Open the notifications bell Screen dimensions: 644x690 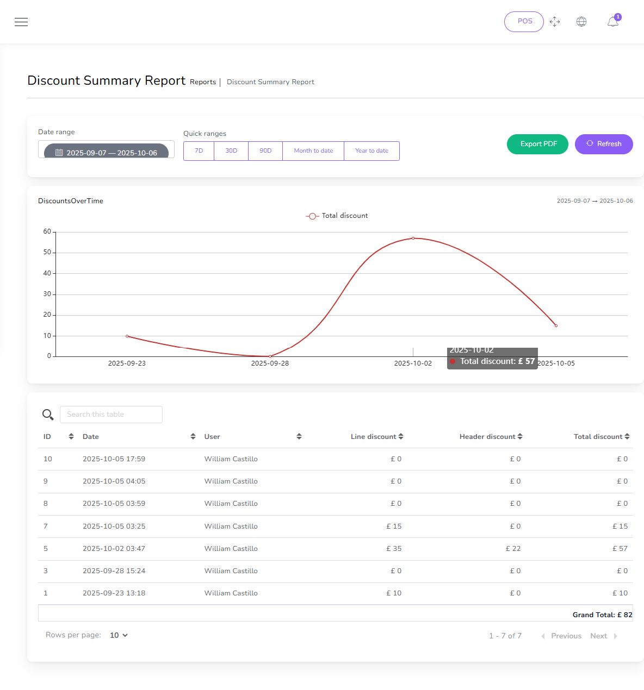(x=613, y=22)
